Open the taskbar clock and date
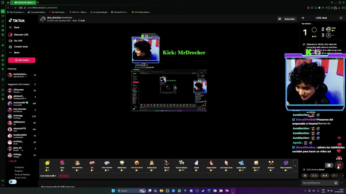 [x=339, y=191]
